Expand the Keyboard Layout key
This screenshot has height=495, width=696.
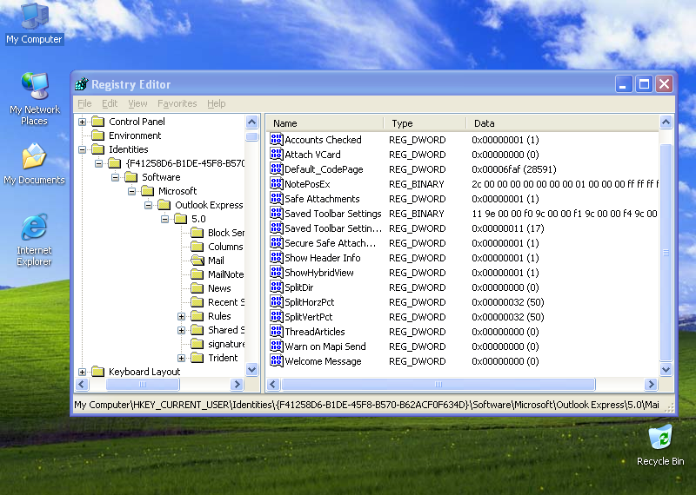tap(82, 372)
